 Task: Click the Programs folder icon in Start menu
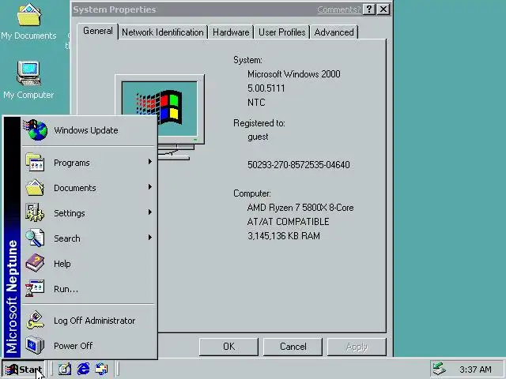coord(35,162)
